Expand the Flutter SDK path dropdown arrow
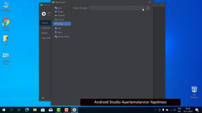202x113 pixels. pyautogui.click(x=143, y=8)
